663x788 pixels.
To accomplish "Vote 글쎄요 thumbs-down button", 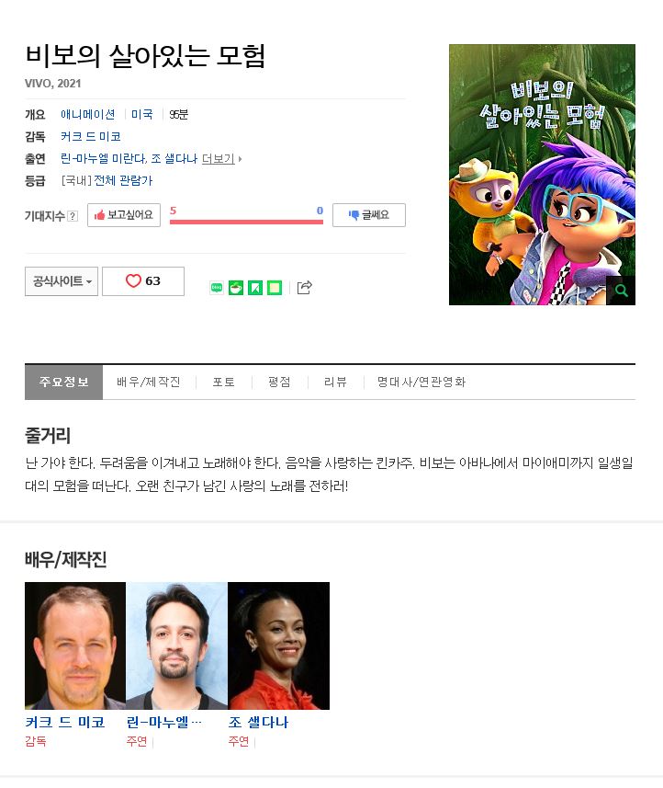I will pos(369,215).
